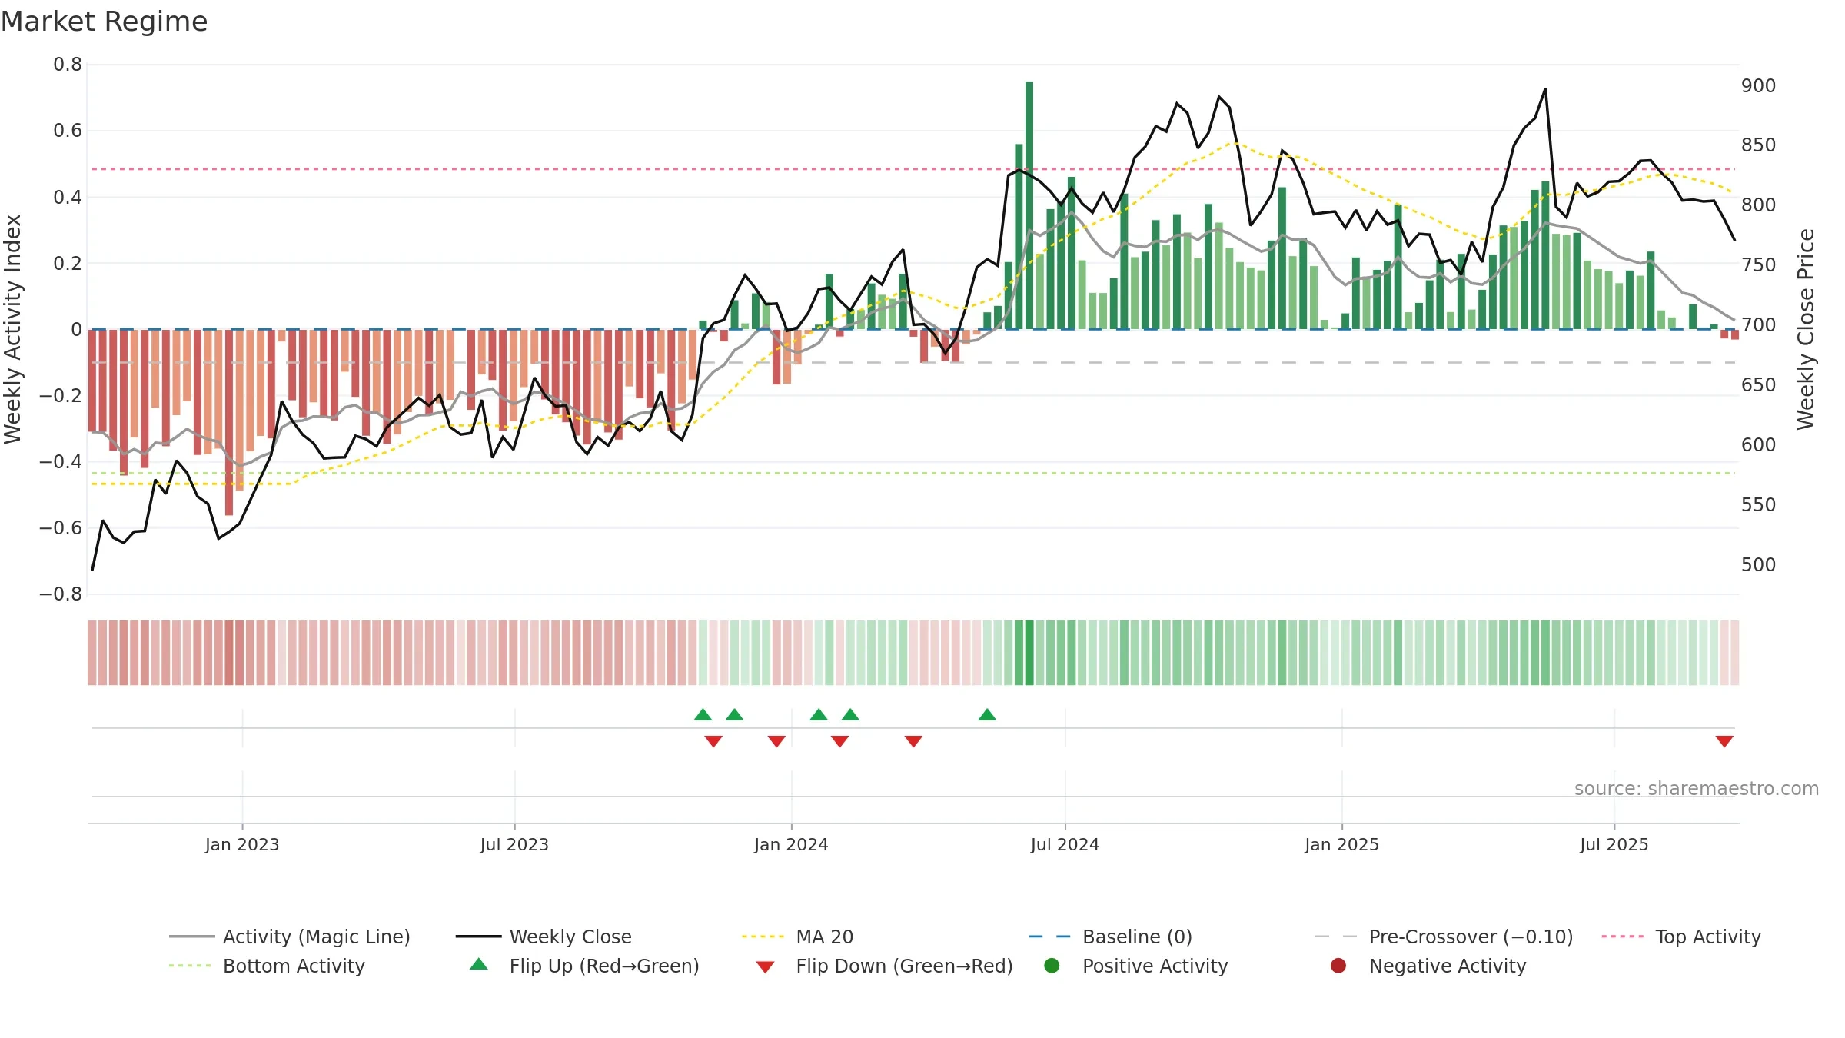Toggle Bottom Activity legend entry

(x=267, y=966)
